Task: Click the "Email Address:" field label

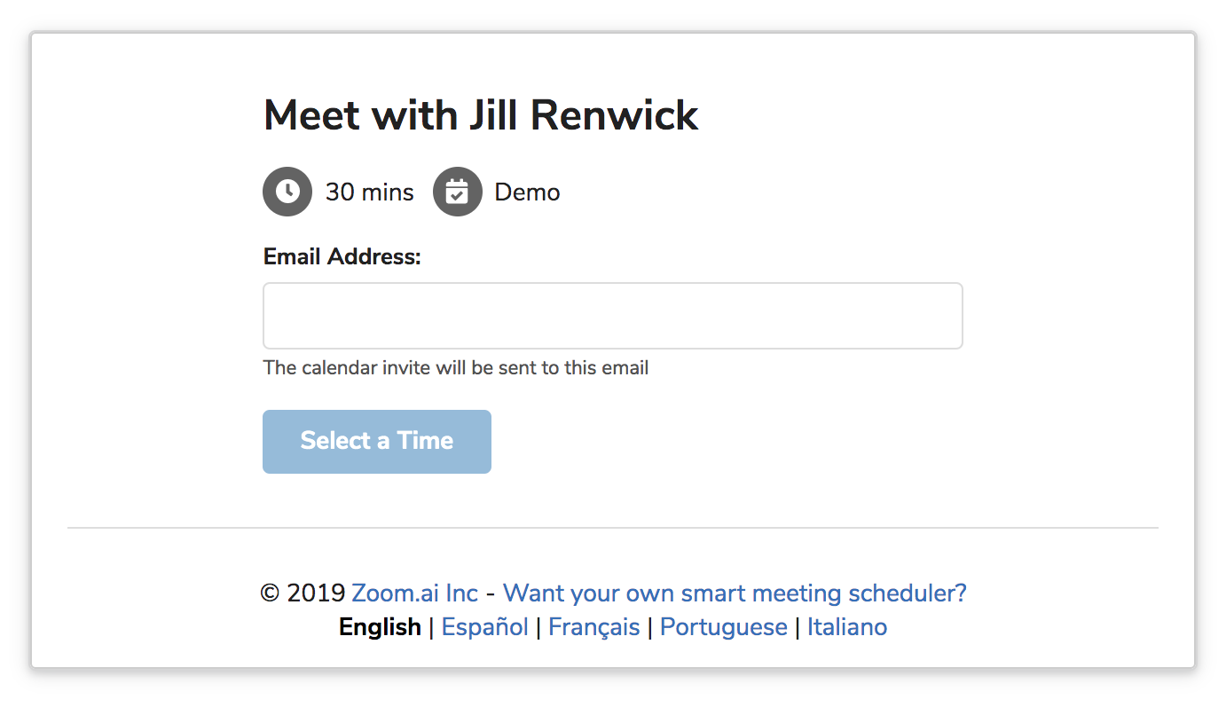Action: (342, 256)
